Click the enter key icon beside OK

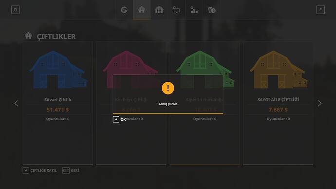click(x=116, y=119)
